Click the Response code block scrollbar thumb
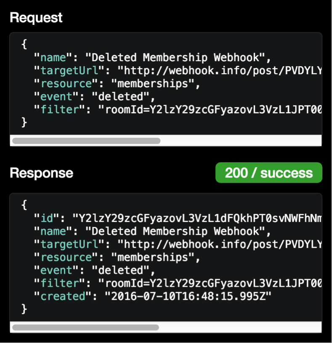 pyautogui.click(x=85, y=327)
